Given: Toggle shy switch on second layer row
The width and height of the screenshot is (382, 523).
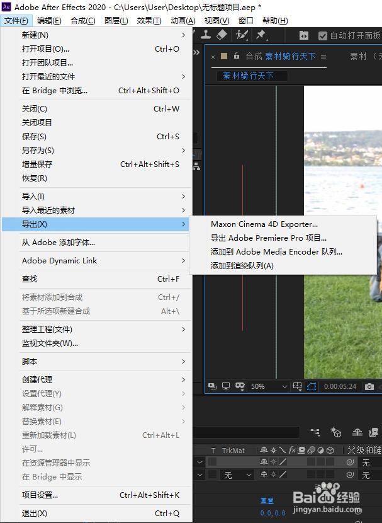Looking at the screenshot, I should click(x=264, y=474).
